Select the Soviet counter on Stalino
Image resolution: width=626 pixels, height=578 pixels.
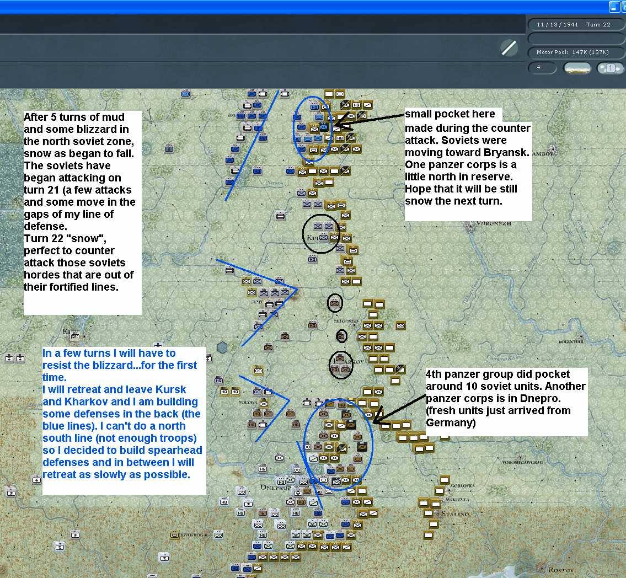point(429,513)
